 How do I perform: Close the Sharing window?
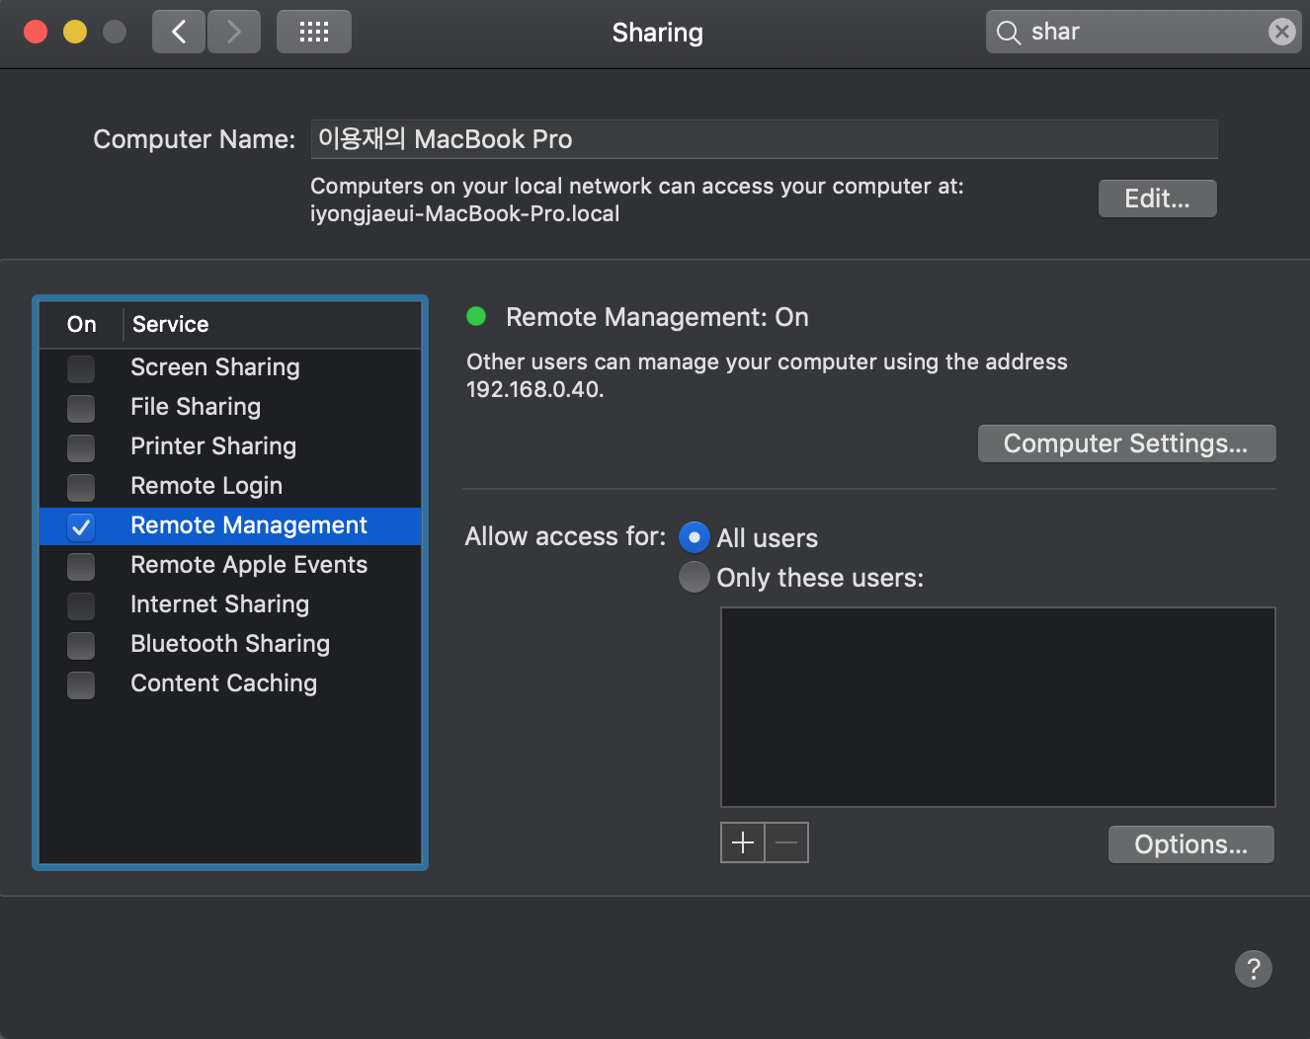coord(36,32)
